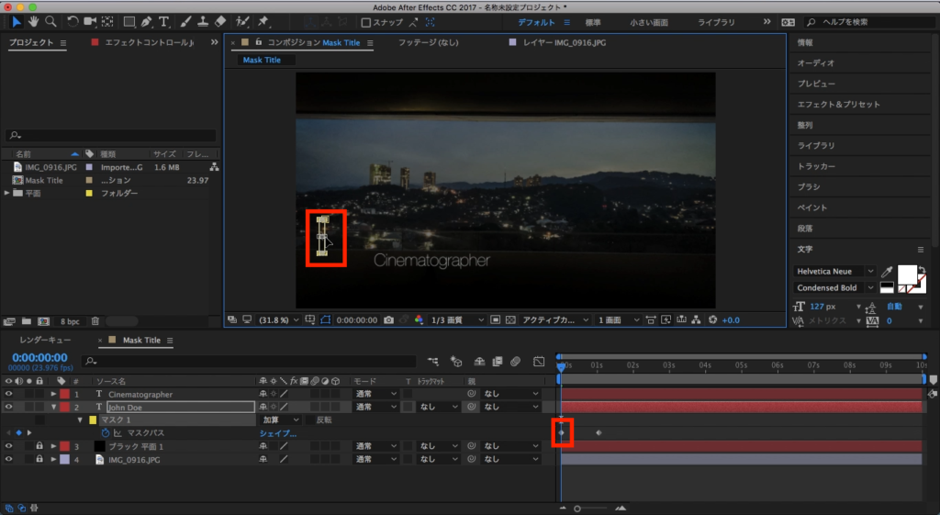Pick the Zoom magnifier tool
Image resolution: width=940 pixels, height=515 pixels.
50,21
